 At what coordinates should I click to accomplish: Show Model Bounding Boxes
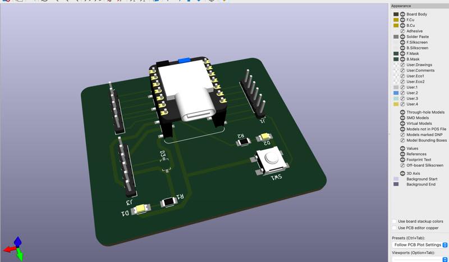point(402,141)
